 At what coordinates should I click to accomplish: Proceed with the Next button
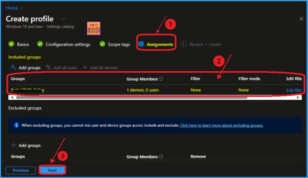52,170
